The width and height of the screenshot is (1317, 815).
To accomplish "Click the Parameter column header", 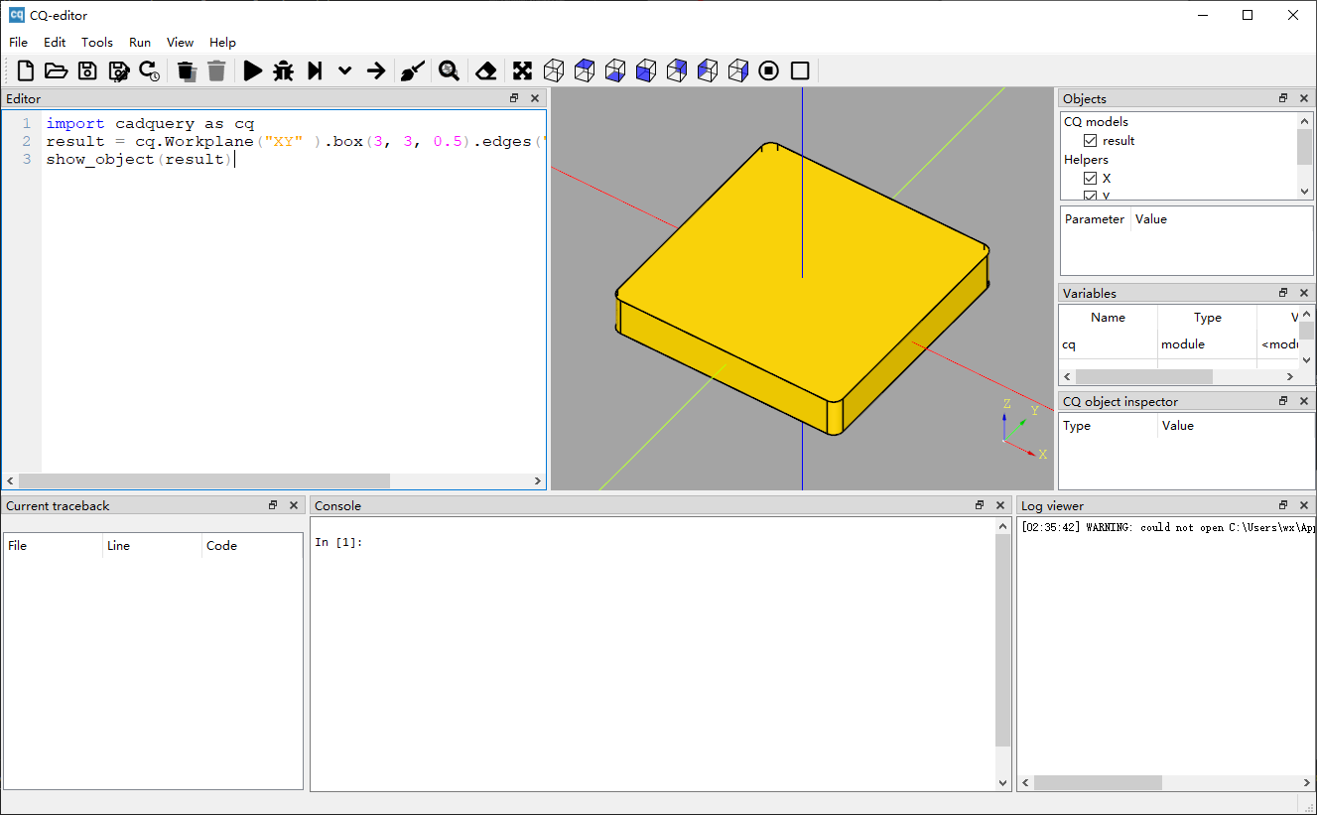I will click(x=1095, y=219).
